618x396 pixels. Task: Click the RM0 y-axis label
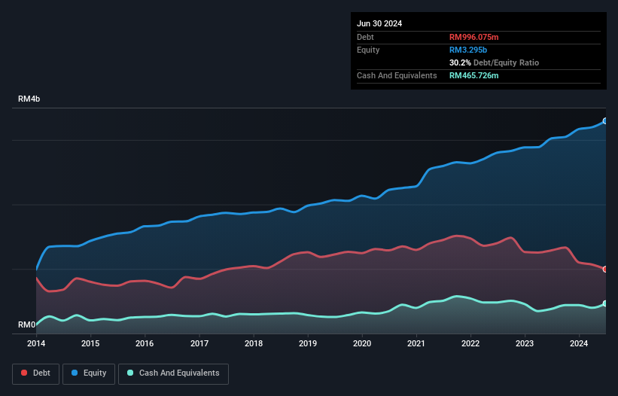(27, 324)
